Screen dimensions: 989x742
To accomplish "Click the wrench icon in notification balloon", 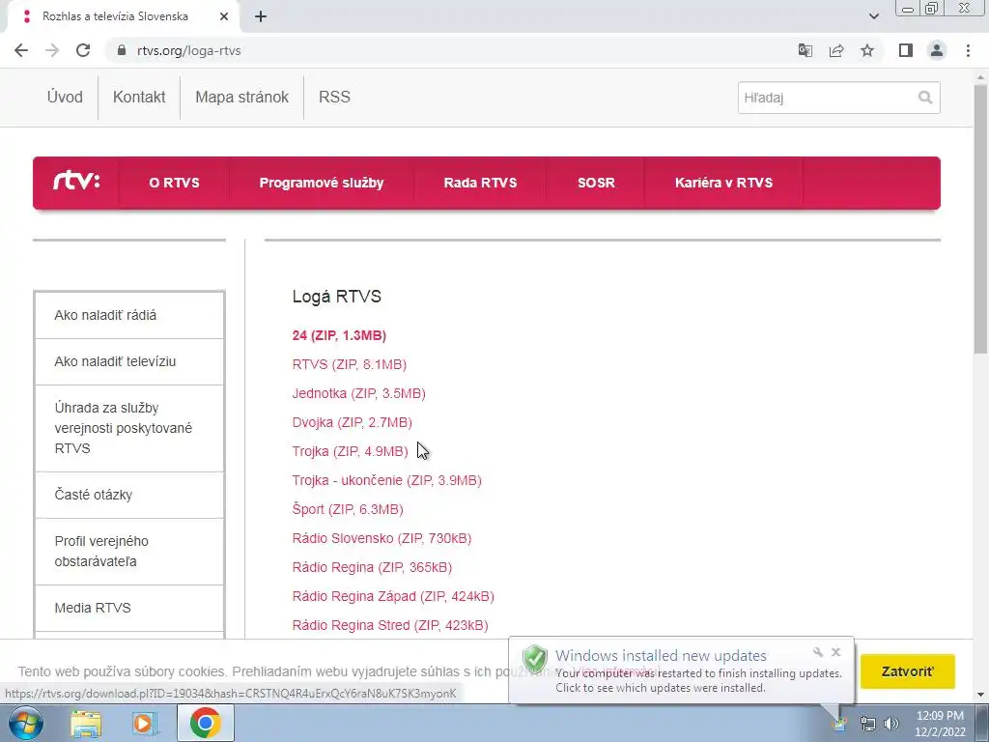I will pyautogui.click(x=818, y=652).
